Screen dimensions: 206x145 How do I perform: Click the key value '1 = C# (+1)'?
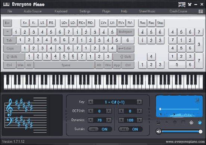pyautogui.click(x=115, y=102)
